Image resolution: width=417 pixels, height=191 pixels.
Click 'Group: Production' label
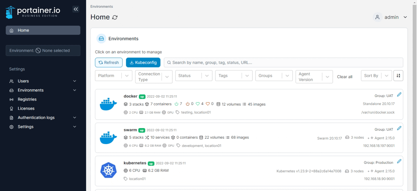(x=379, y=163)
